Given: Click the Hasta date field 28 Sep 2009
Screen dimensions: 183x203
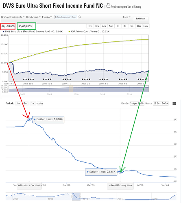Looking at the screenshot, I should pyautogui.click(x=161, y=104).
